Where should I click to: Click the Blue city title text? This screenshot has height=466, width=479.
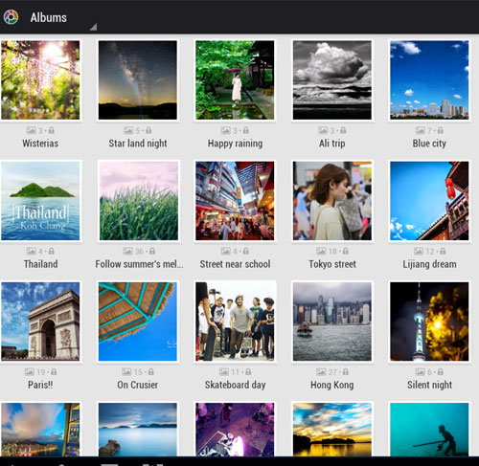(x=429, y=144)
